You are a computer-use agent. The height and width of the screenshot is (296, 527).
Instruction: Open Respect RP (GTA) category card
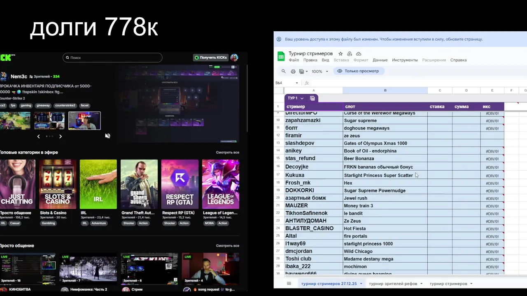[180, 184]
